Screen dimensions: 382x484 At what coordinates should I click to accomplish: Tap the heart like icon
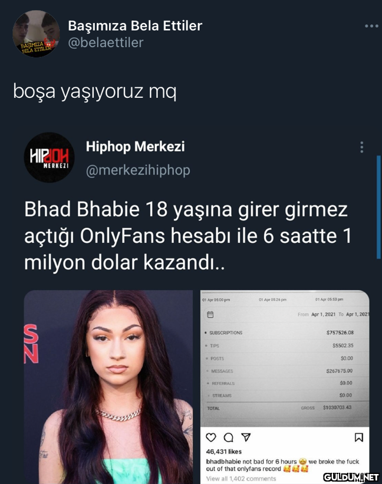tap(211, 437)
